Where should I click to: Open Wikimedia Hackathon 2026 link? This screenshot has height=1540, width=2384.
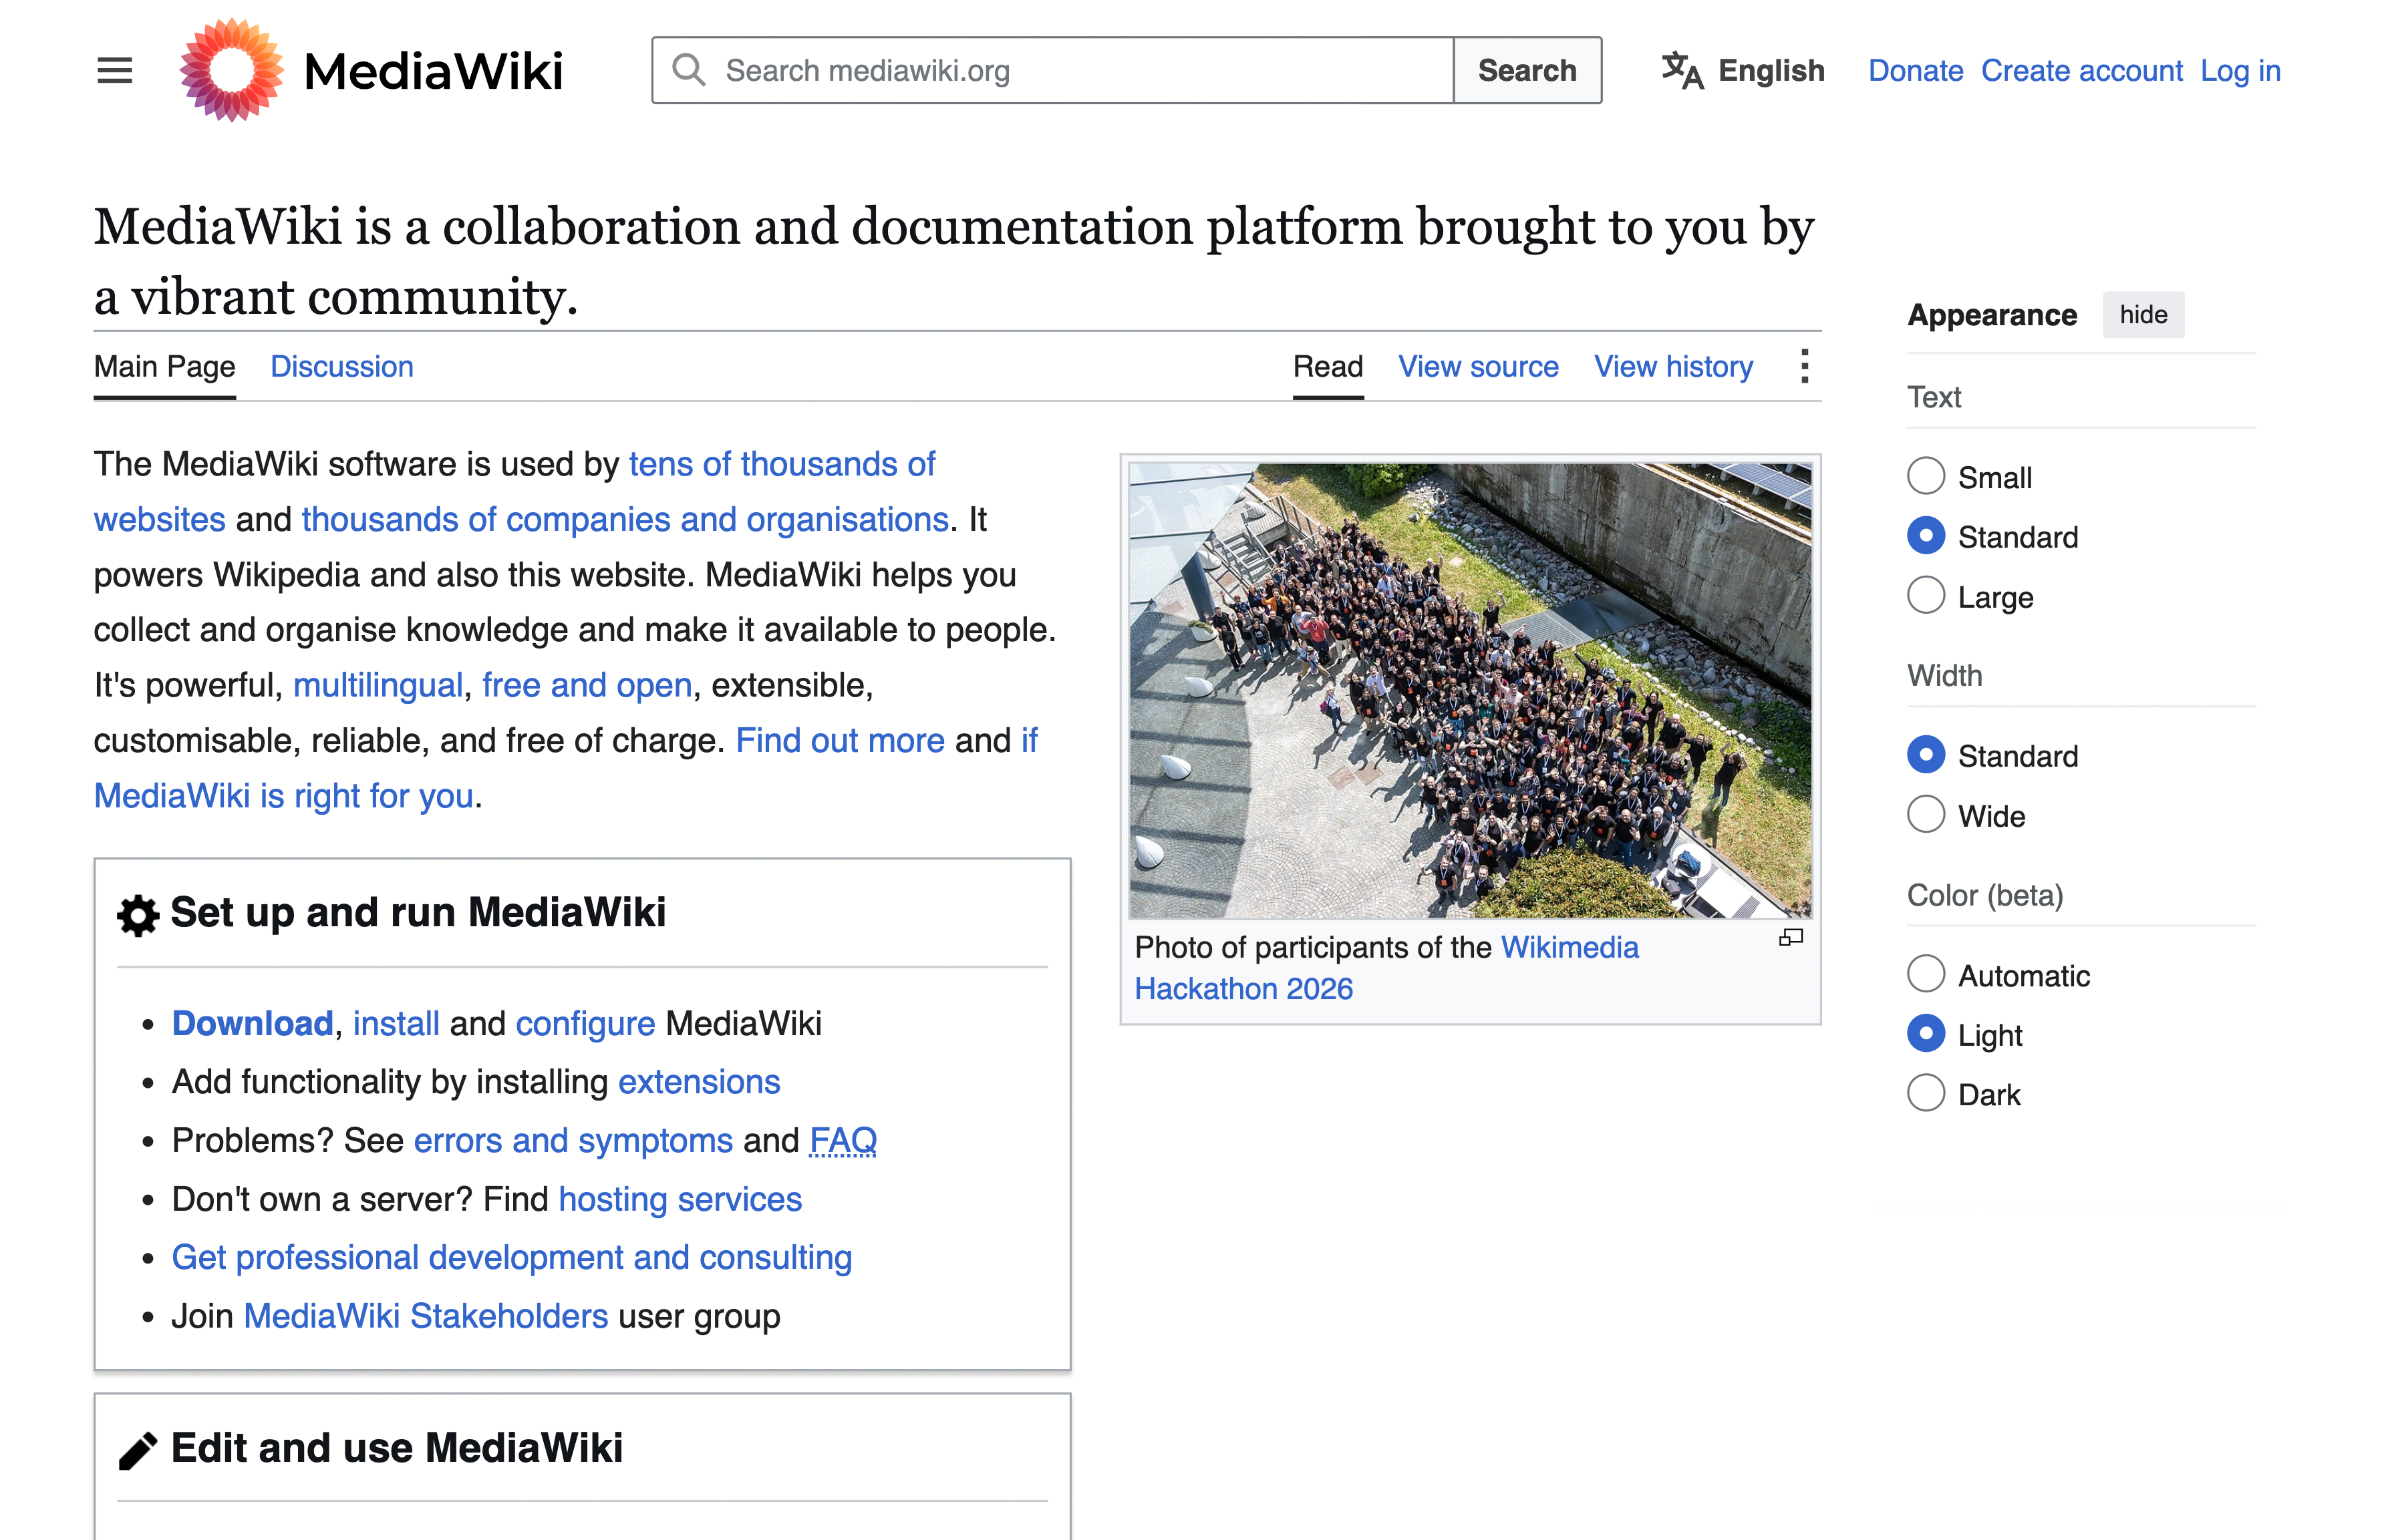click(1386, 968)
